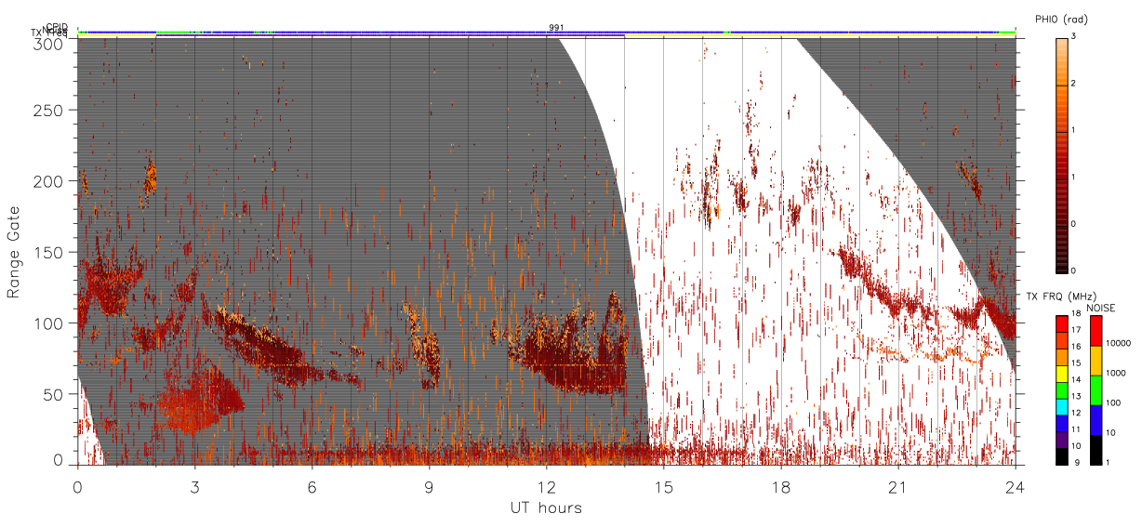Click the green NOISE swatch between 100 and 1000

tap(1096, 390)
